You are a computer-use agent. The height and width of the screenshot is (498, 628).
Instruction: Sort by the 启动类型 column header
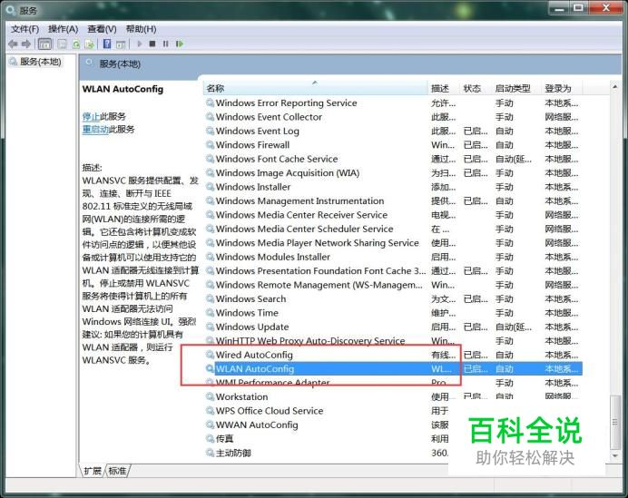(x=516, y=88)
